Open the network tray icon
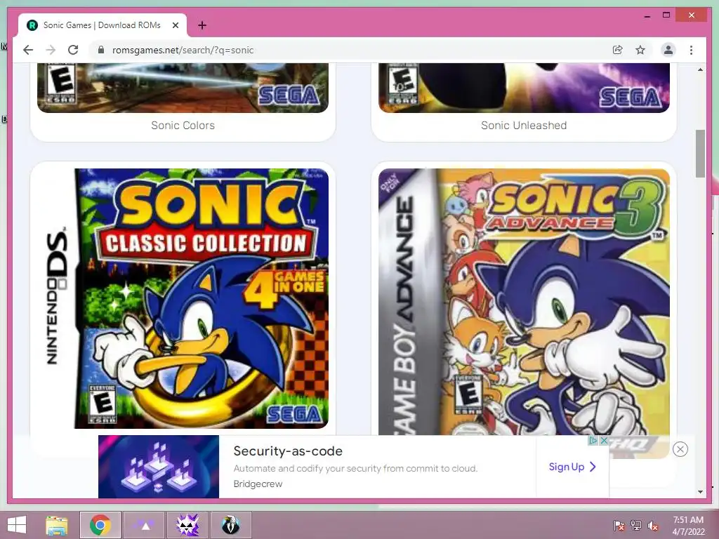Screen dimensions: 719x539 pos(636,526)
